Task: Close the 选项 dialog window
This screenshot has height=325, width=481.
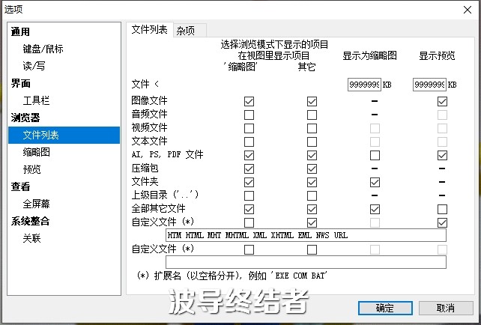Action: point(468,10)
